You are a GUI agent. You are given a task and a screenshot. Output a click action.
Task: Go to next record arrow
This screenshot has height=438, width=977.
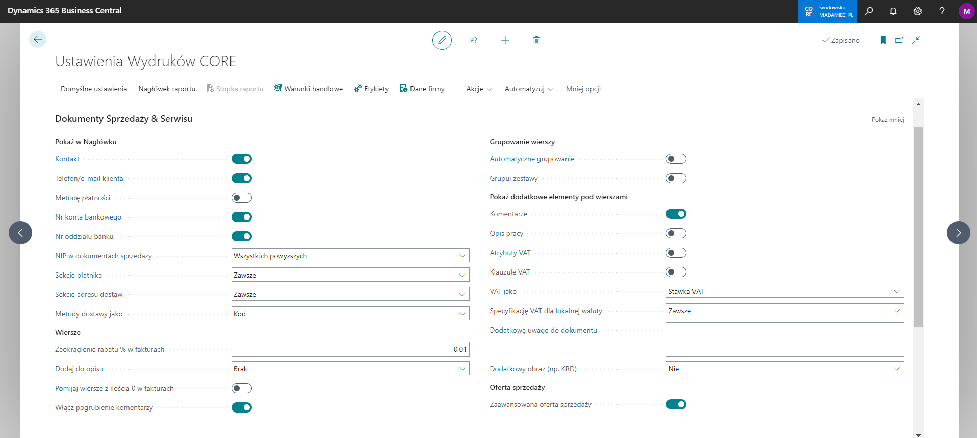pyautogui.click(x=959, y=233)
